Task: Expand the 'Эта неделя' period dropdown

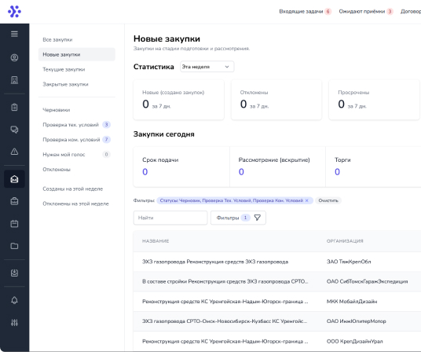Action: 207,67
